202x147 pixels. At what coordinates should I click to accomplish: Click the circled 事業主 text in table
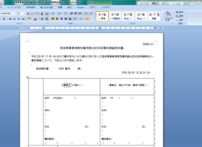[67, 85]
